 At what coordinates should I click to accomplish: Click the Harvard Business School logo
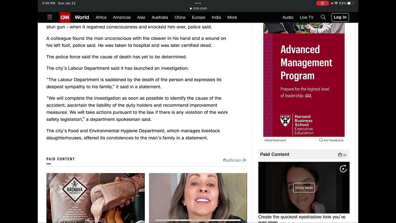pos(297,125)
